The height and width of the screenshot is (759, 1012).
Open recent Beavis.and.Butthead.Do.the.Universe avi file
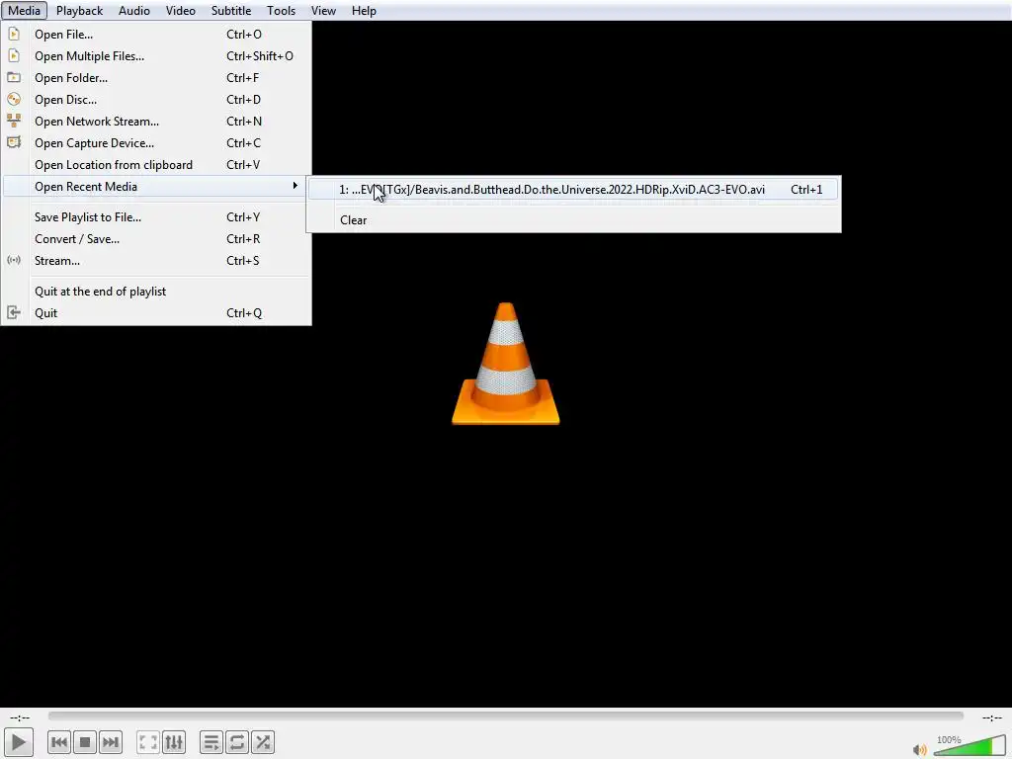573,189
